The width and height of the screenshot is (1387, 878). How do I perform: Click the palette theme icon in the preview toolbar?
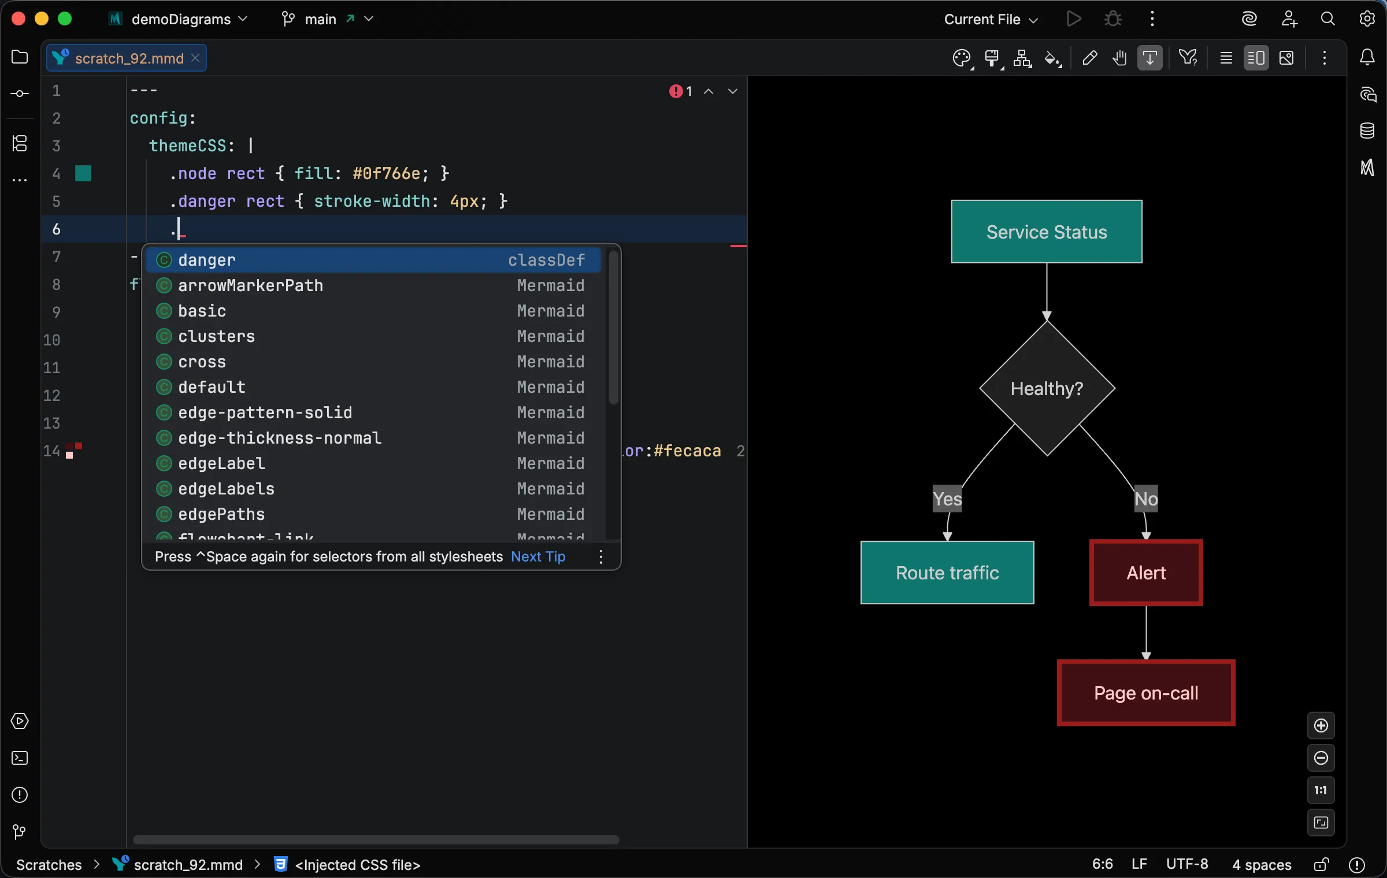point(962,58)
